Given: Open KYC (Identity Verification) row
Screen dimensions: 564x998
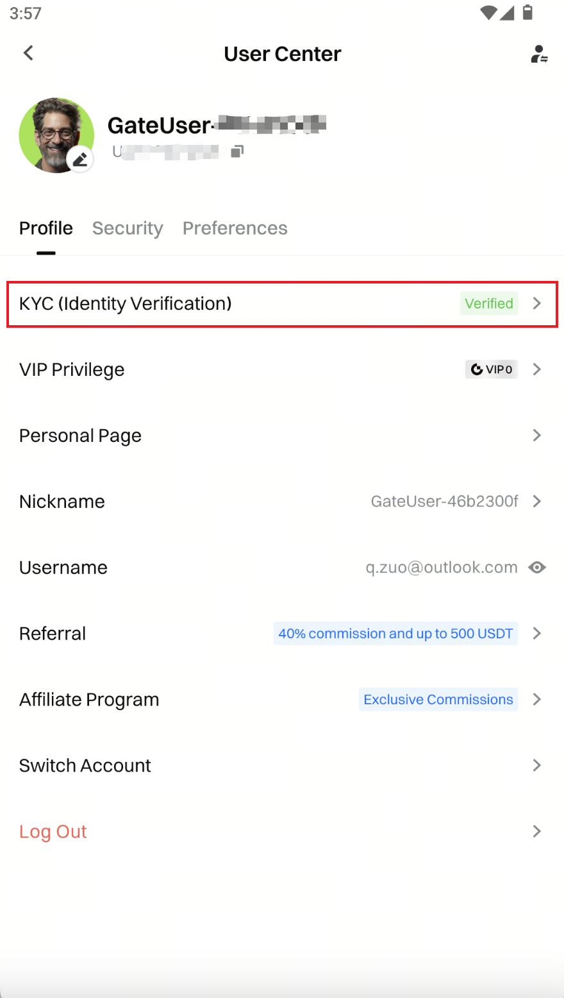Looking at the screenshot, I should 126,303.
